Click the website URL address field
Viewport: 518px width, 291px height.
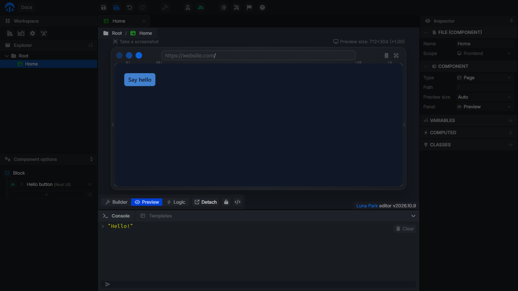click(x=259, y=56)
